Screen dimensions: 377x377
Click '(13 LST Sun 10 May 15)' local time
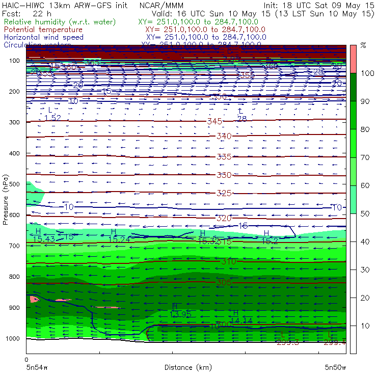(x=325, y=14)
